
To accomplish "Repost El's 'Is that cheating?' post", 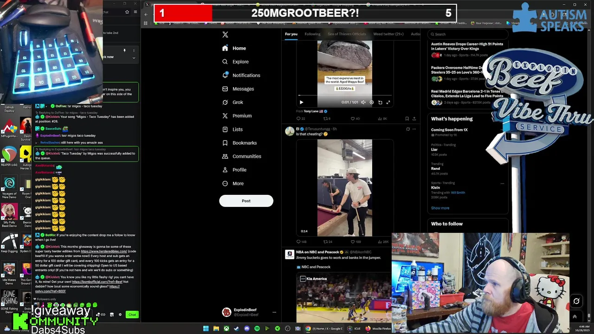I will point(327,242).
